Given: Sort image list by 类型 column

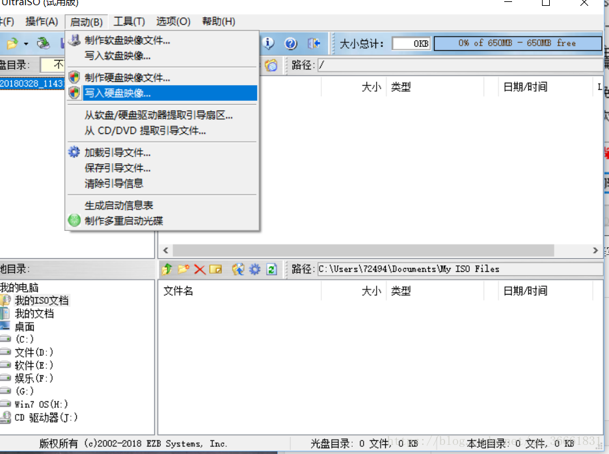Looking at the screenshot, I should 435,87.
